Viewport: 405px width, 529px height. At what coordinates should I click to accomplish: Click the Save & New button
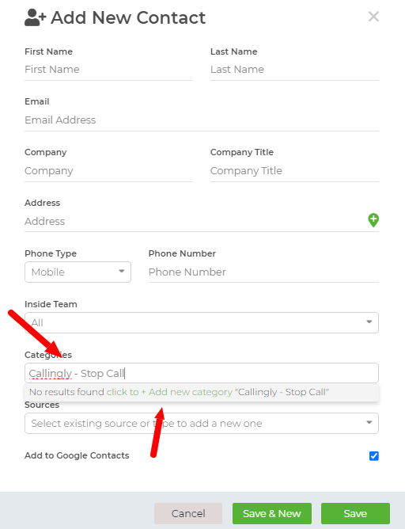point(272,513)
